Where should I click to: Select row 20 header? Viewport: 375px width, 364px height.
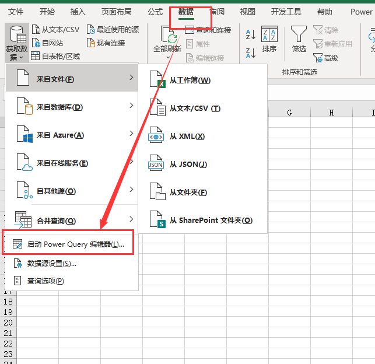pos(8,323)
